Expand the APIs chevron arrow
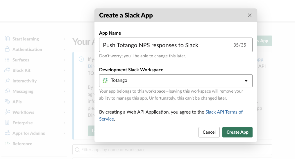 tap(64, 102)
